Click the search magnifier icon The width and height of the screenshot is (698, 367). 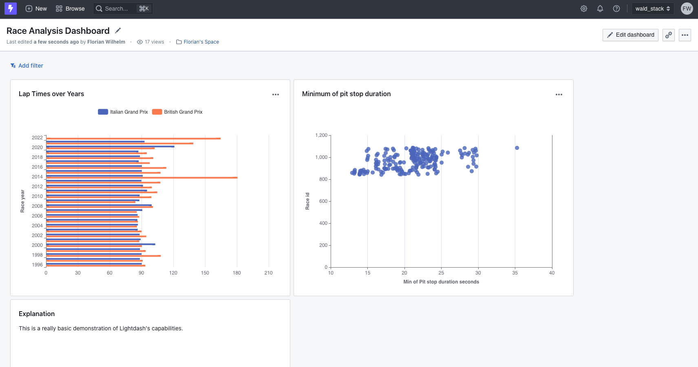[x=99, y=8]
